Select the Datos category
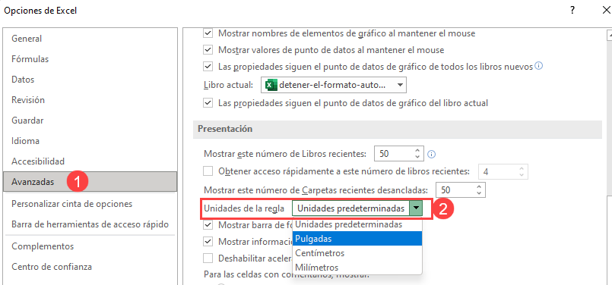The height and width of the screenshot is (285, 612). tap(23, 80)
